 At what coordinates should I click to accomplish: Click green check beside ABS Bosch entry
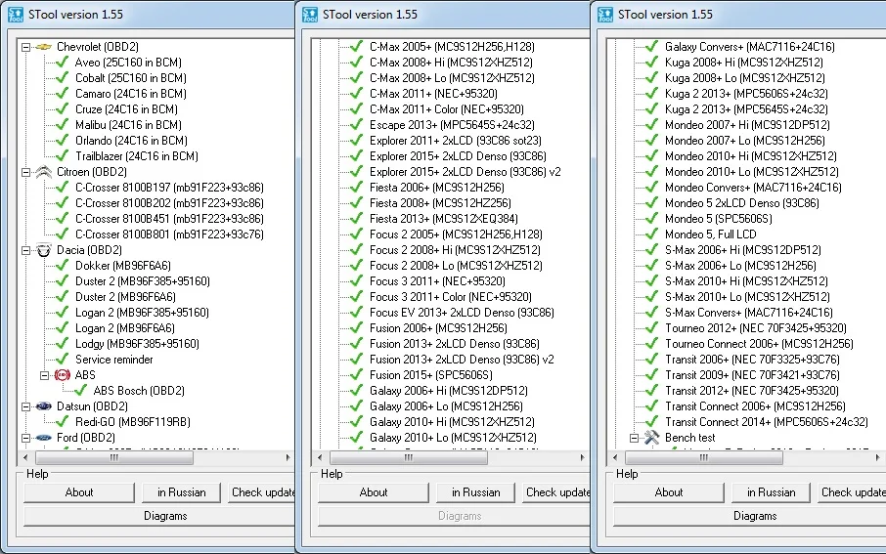click(x=81, y=390)
